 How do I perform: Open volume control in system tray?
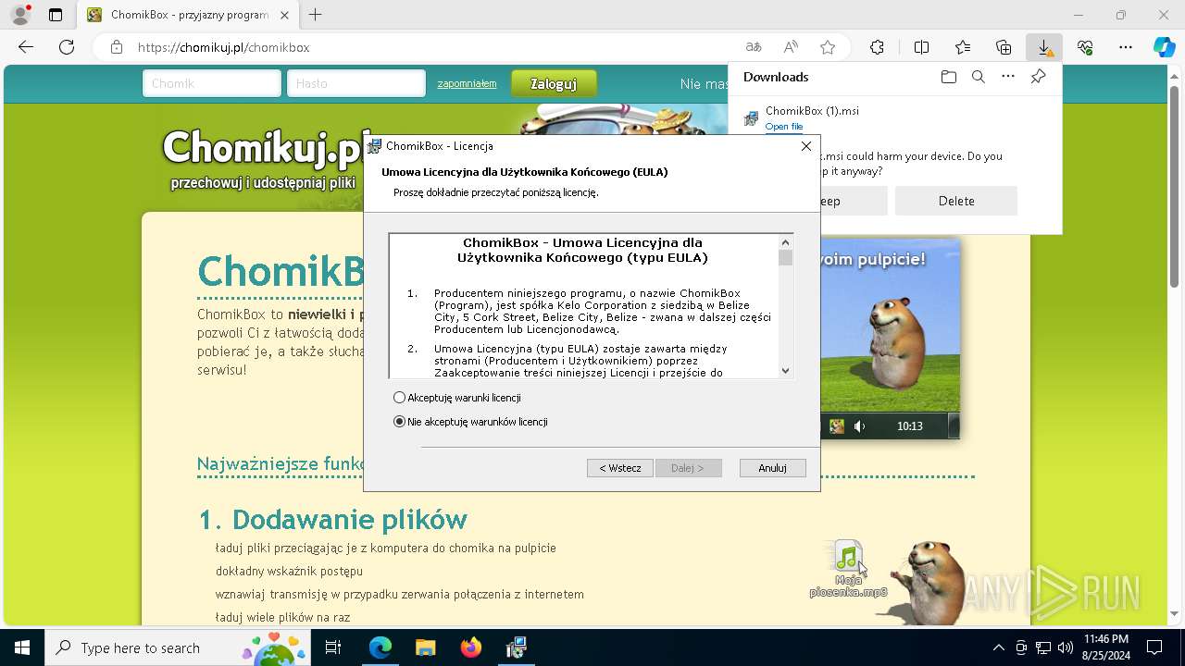tap(1066, 647)
